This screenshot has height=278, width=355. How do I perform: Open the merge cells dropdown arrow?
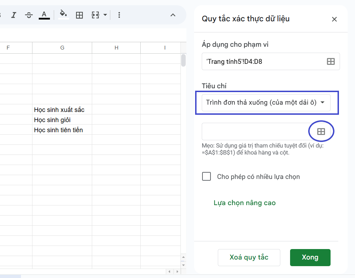coord(105,15)
